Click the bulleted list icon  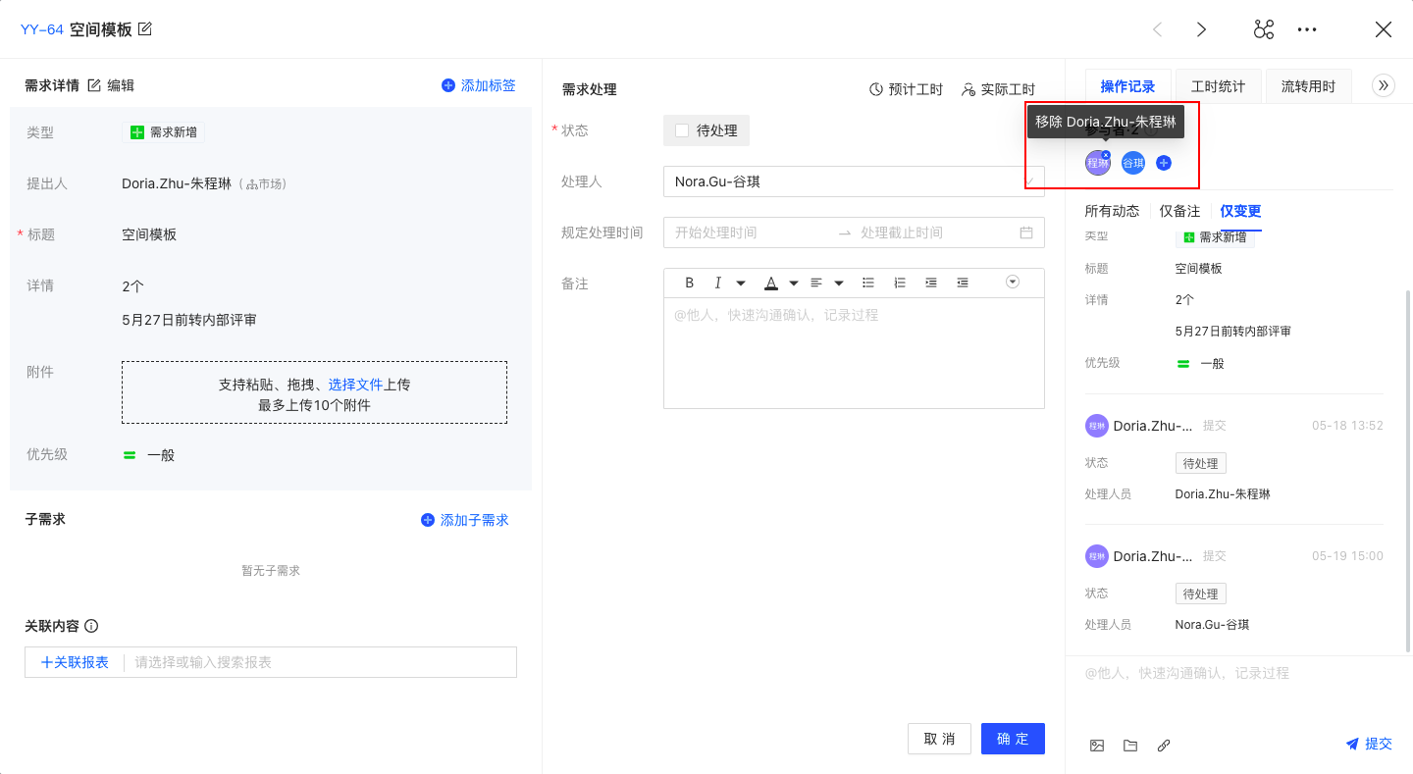867,283
